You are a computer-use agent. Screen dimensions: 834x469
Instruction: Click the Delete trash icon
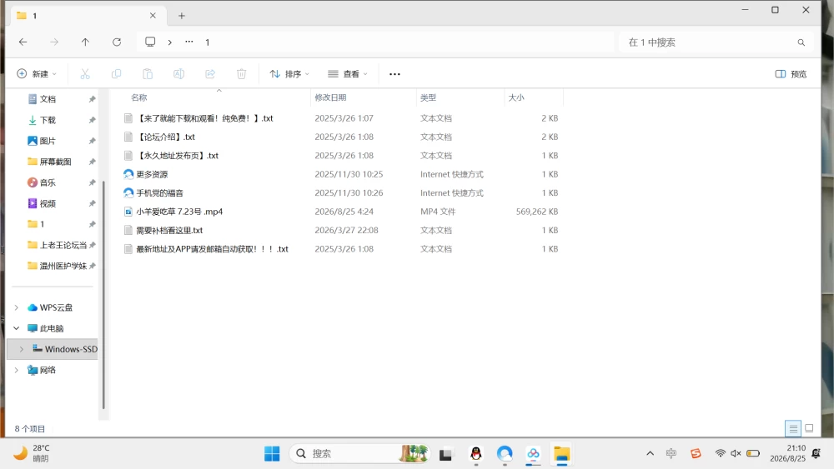coord(242,74)
